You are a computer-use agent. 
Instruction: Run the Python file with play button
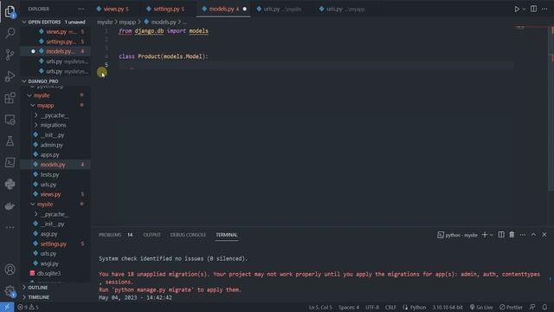[x=517, y=10]
